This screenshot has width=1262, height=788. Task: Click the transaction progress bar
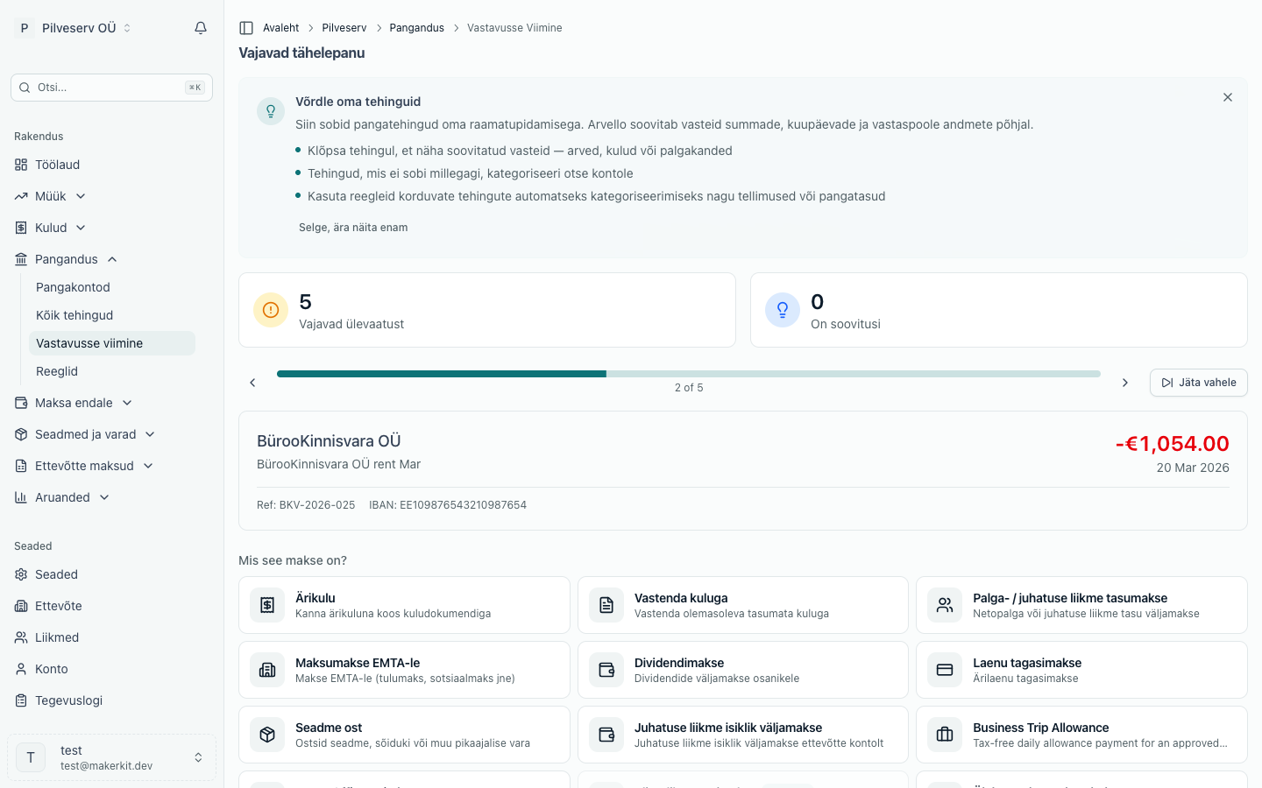pyautogui.click(x=689, y=374)
